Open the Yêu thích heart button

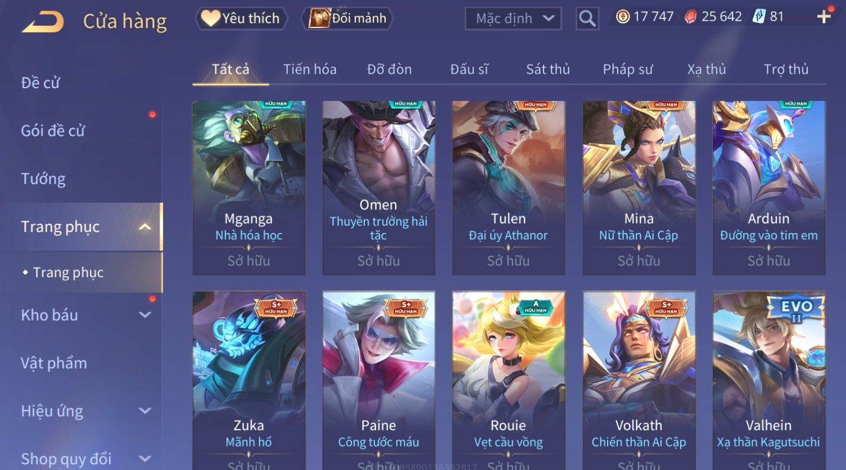click(x=241, y=19)
